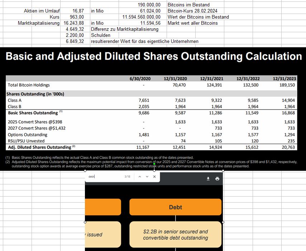Jump to next search match with down arrow
Screen dimensions: 306x251
coord(147,177)
